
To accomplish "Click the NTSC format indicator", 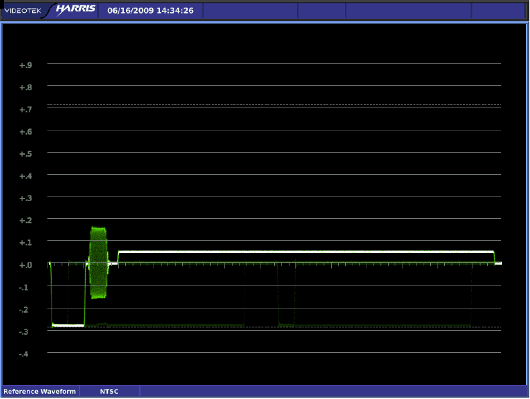I will (x=109, y=391).
